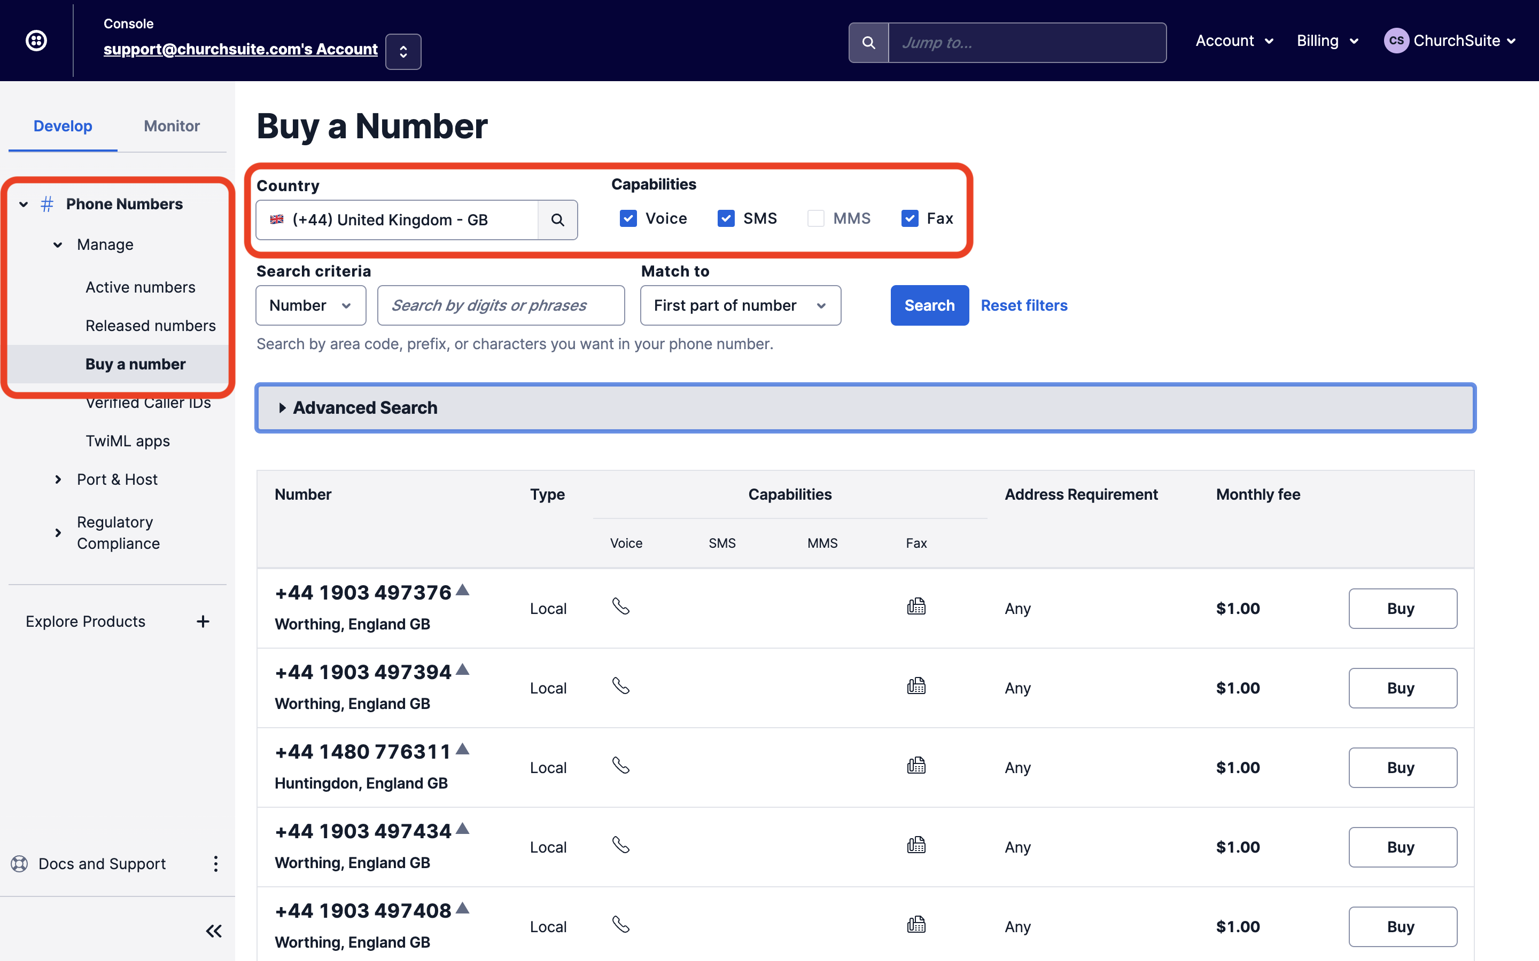Click the Jump to search magnifier icon
The height and width of the screenshot is (961, 1539).
click(x=868, y=43)
